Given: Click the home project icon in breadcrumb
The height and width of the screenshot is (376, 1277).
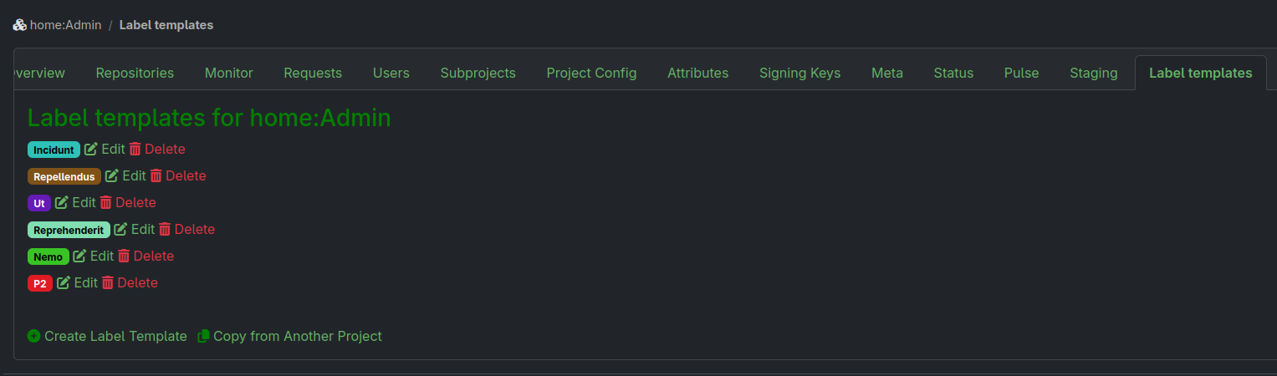Looking at the screenshot, I should coord(20,25).
